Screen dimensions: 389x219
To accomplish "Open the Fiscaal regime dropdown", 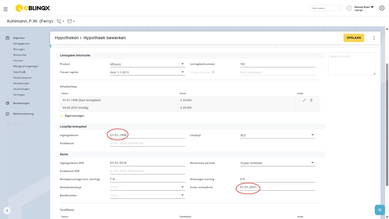I will pyautogui.click(x=147, y=72).
